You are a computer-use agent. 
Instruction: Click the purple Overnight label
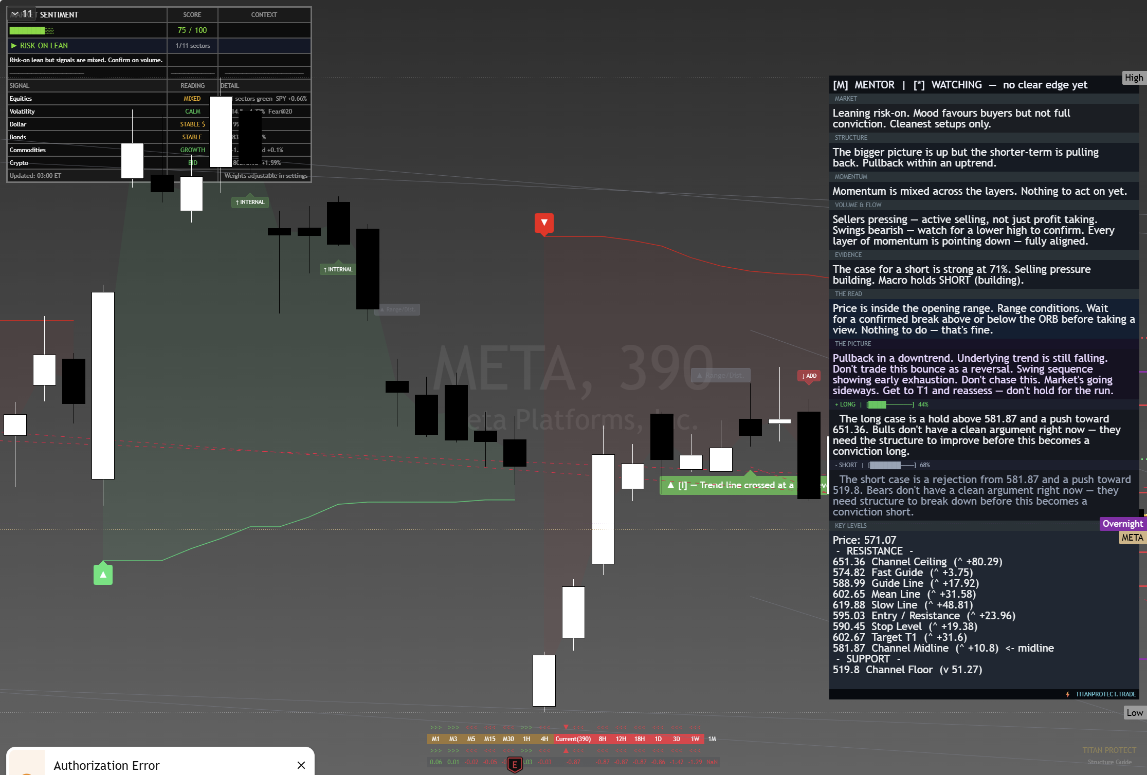pos(1123,524)
